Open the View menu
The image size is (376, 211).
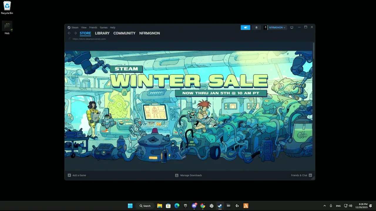[x=84, y=27]
